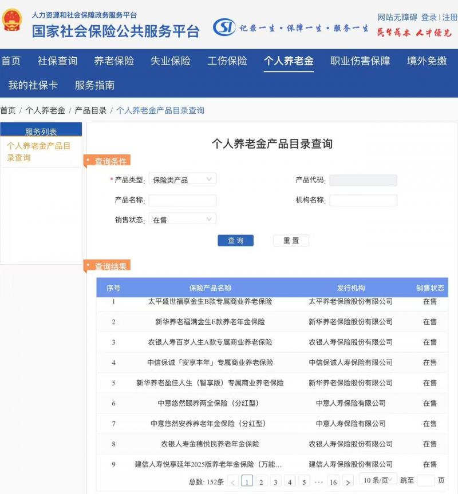Image resolution: width=458 pixels, height=494 pixels.
Task: Select row 新华养老福满金生E款养老年金保险
Action: 272,322
